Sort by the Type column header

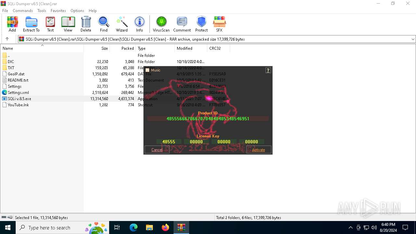pyautogui.click(x=155, y=48)
